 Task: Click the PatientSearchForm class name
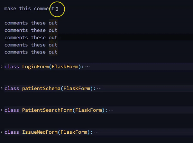click(47, 110)
